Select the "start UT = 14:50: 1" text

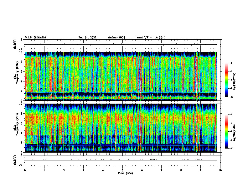(x=151, y=37)
